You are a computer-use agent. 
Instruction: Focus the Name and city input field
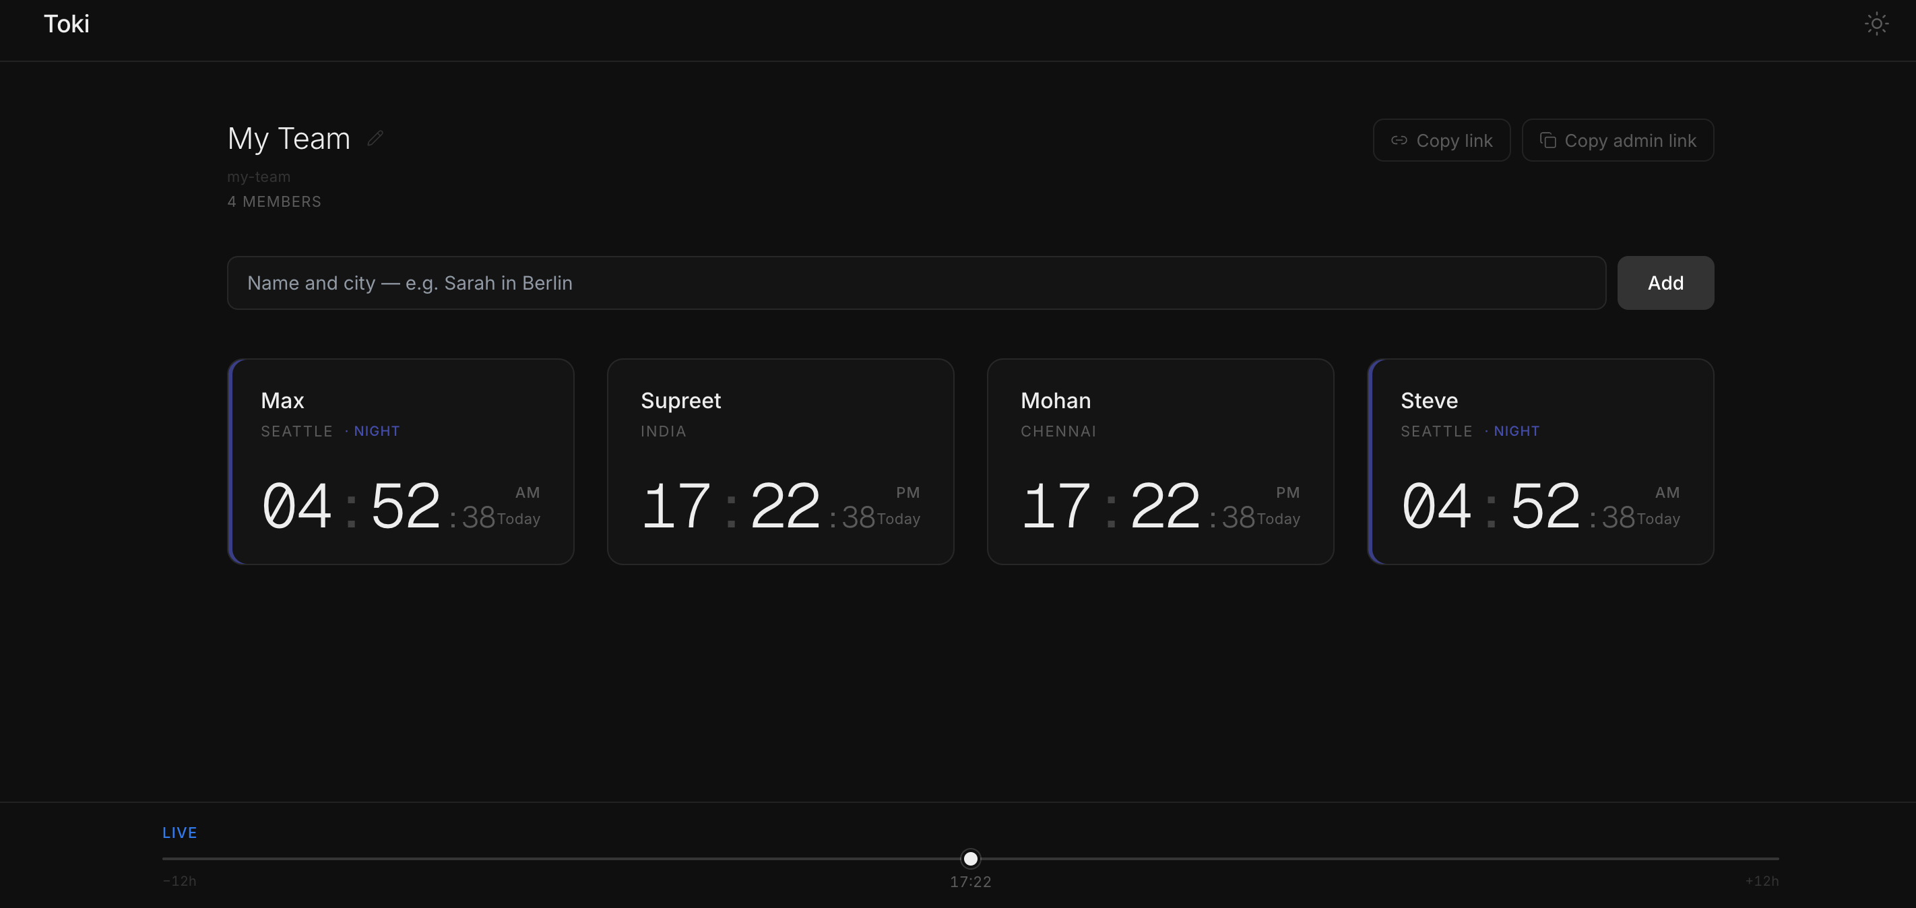(915, 283)
